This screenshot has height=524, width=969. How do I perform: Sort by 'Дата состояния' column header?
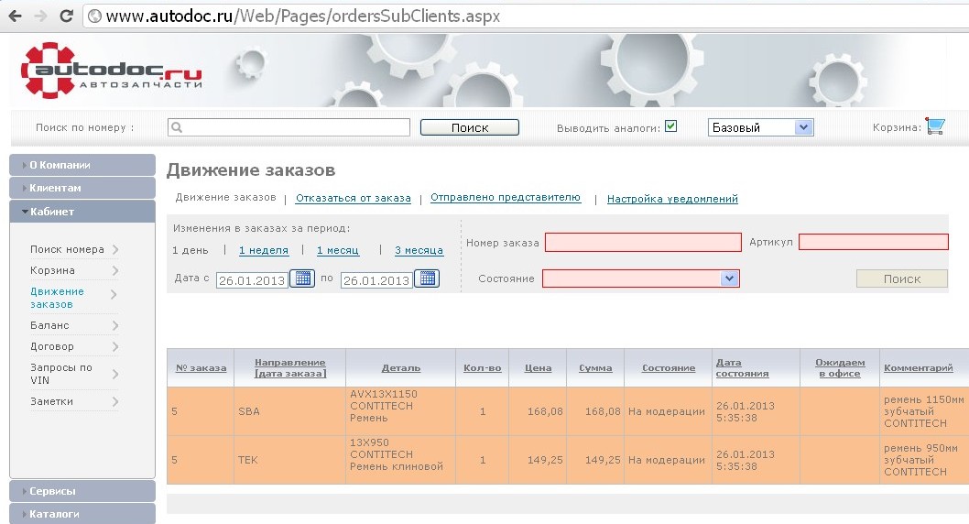click(742, 368)
